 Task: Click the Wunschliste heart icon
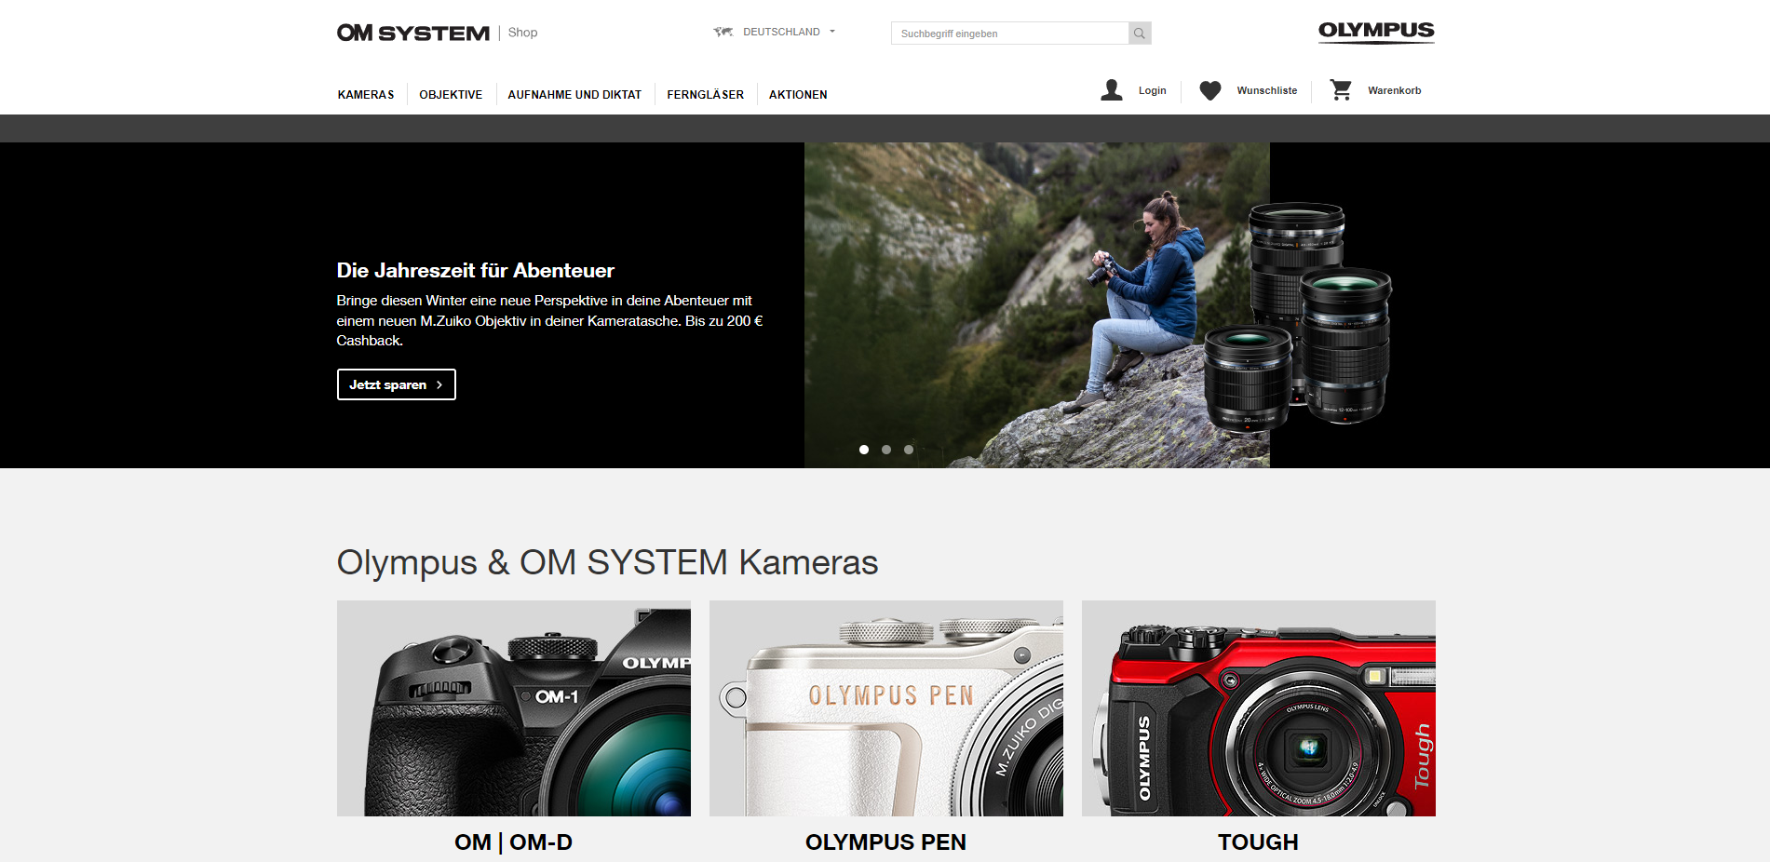coord(1210,90)
